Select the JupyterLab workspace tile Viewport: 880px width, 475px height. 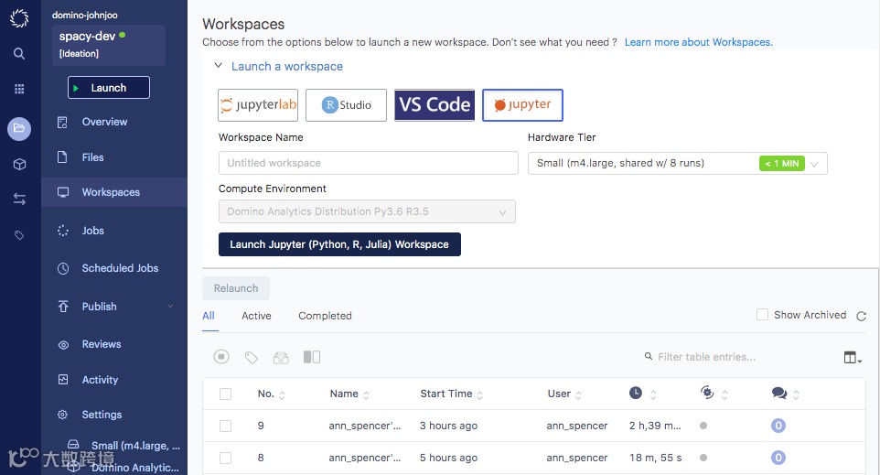pyautogui.click(x=258, y=105)
